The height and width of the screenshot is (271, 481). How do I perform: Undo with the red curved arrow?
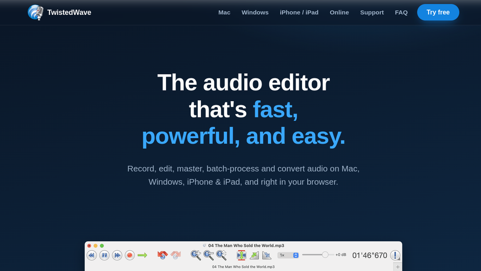pos(162,255)
